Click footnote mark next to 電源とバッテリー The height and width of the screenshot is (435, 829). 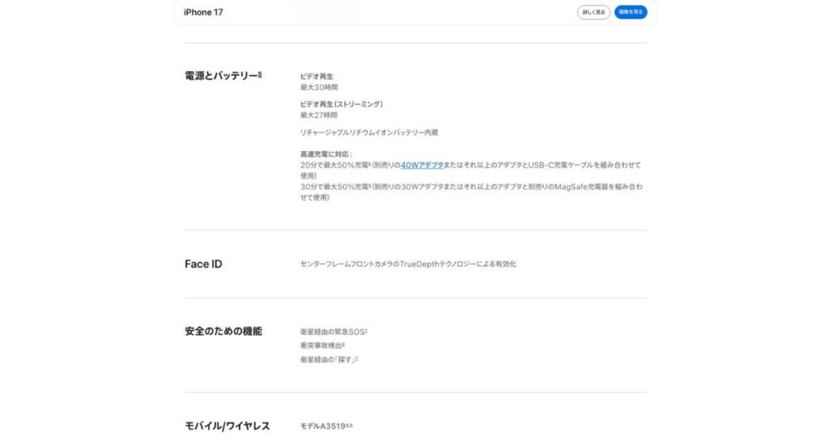point(260,74)
